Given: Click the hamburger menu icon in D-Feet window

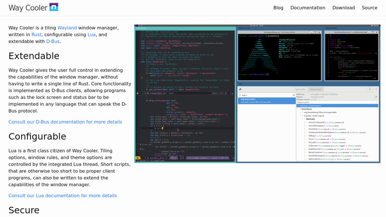Looking at the screenshot, I should [x=370, y=89].
